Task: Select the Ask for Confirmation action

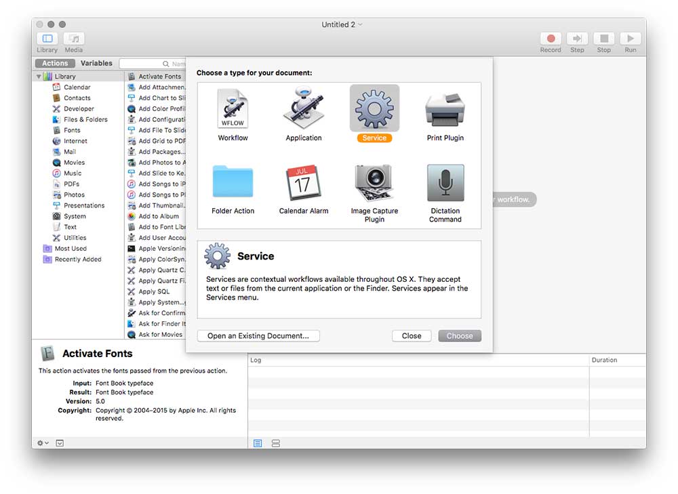Action: 156,313
